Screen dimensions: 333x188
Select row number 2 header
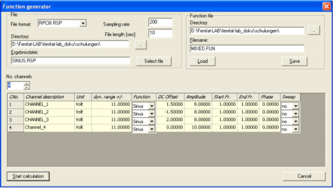[16, 112]
